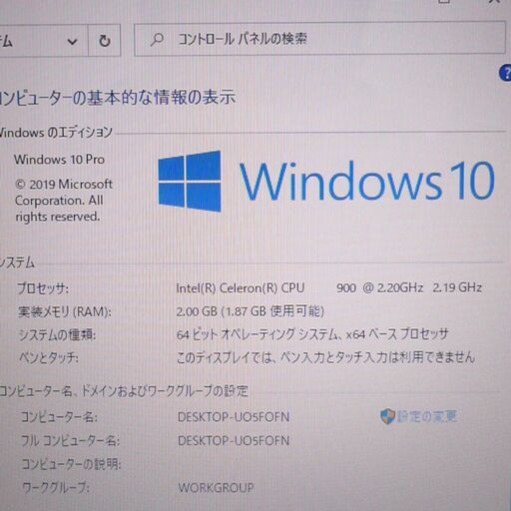This screenshot has width=511, height=511.
Task: Click the 設定の変更 change settings link
Action: coord(427,416)
